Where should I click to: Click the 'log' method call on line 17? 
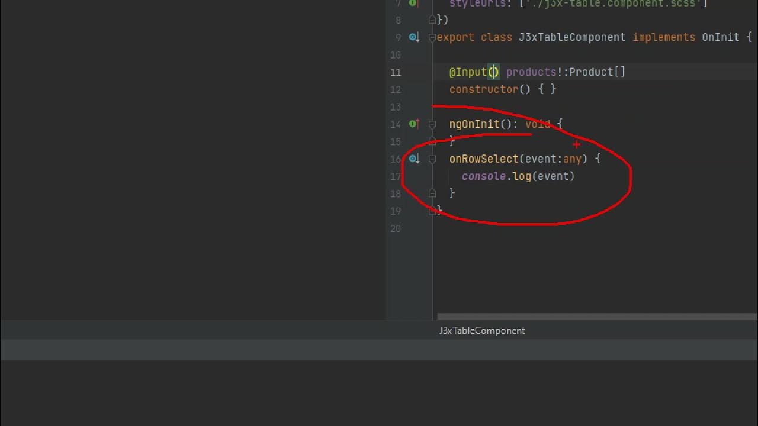tap(522, 176)
